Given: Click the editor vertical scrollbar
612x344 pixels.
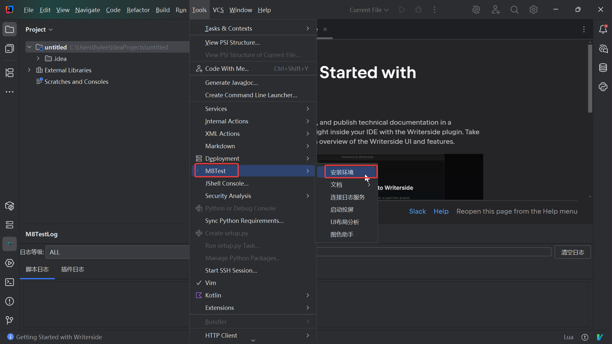Looking at the screenshot, I should click(590, 78).
